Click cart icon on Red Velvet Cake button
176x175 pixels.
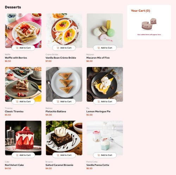tap(17, 155)
